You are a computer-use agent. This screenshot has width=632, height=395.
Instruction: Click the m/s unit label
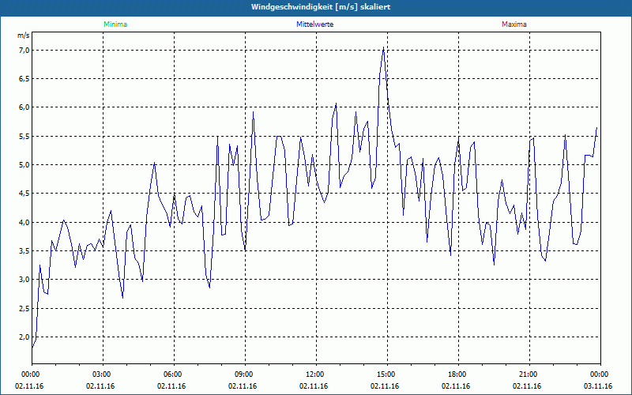[x=24, y=36]
